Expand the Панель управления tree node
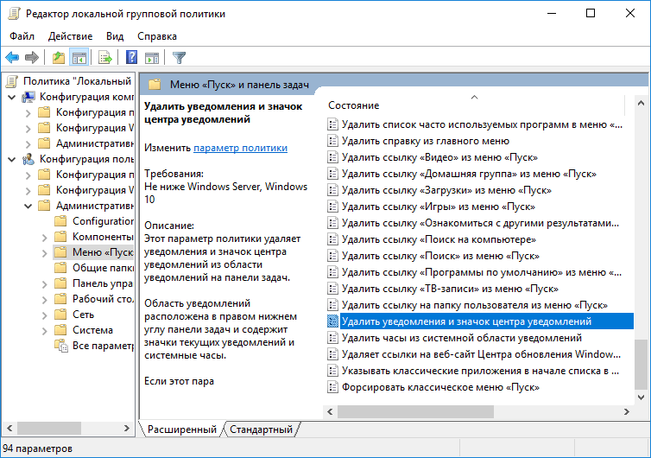 pos(44,283)
